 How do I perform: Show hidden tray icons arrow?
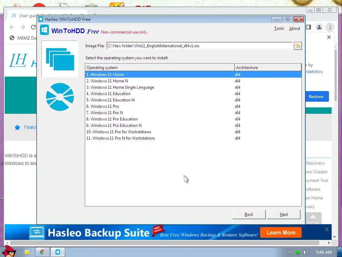pyautogui.click(x=290, y=252)
